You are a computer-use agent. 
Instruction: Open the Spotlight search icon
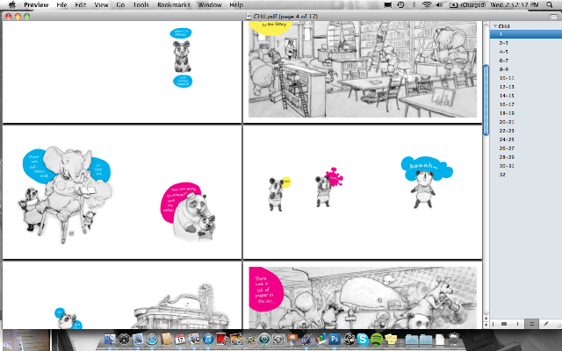tap(549, 5)
